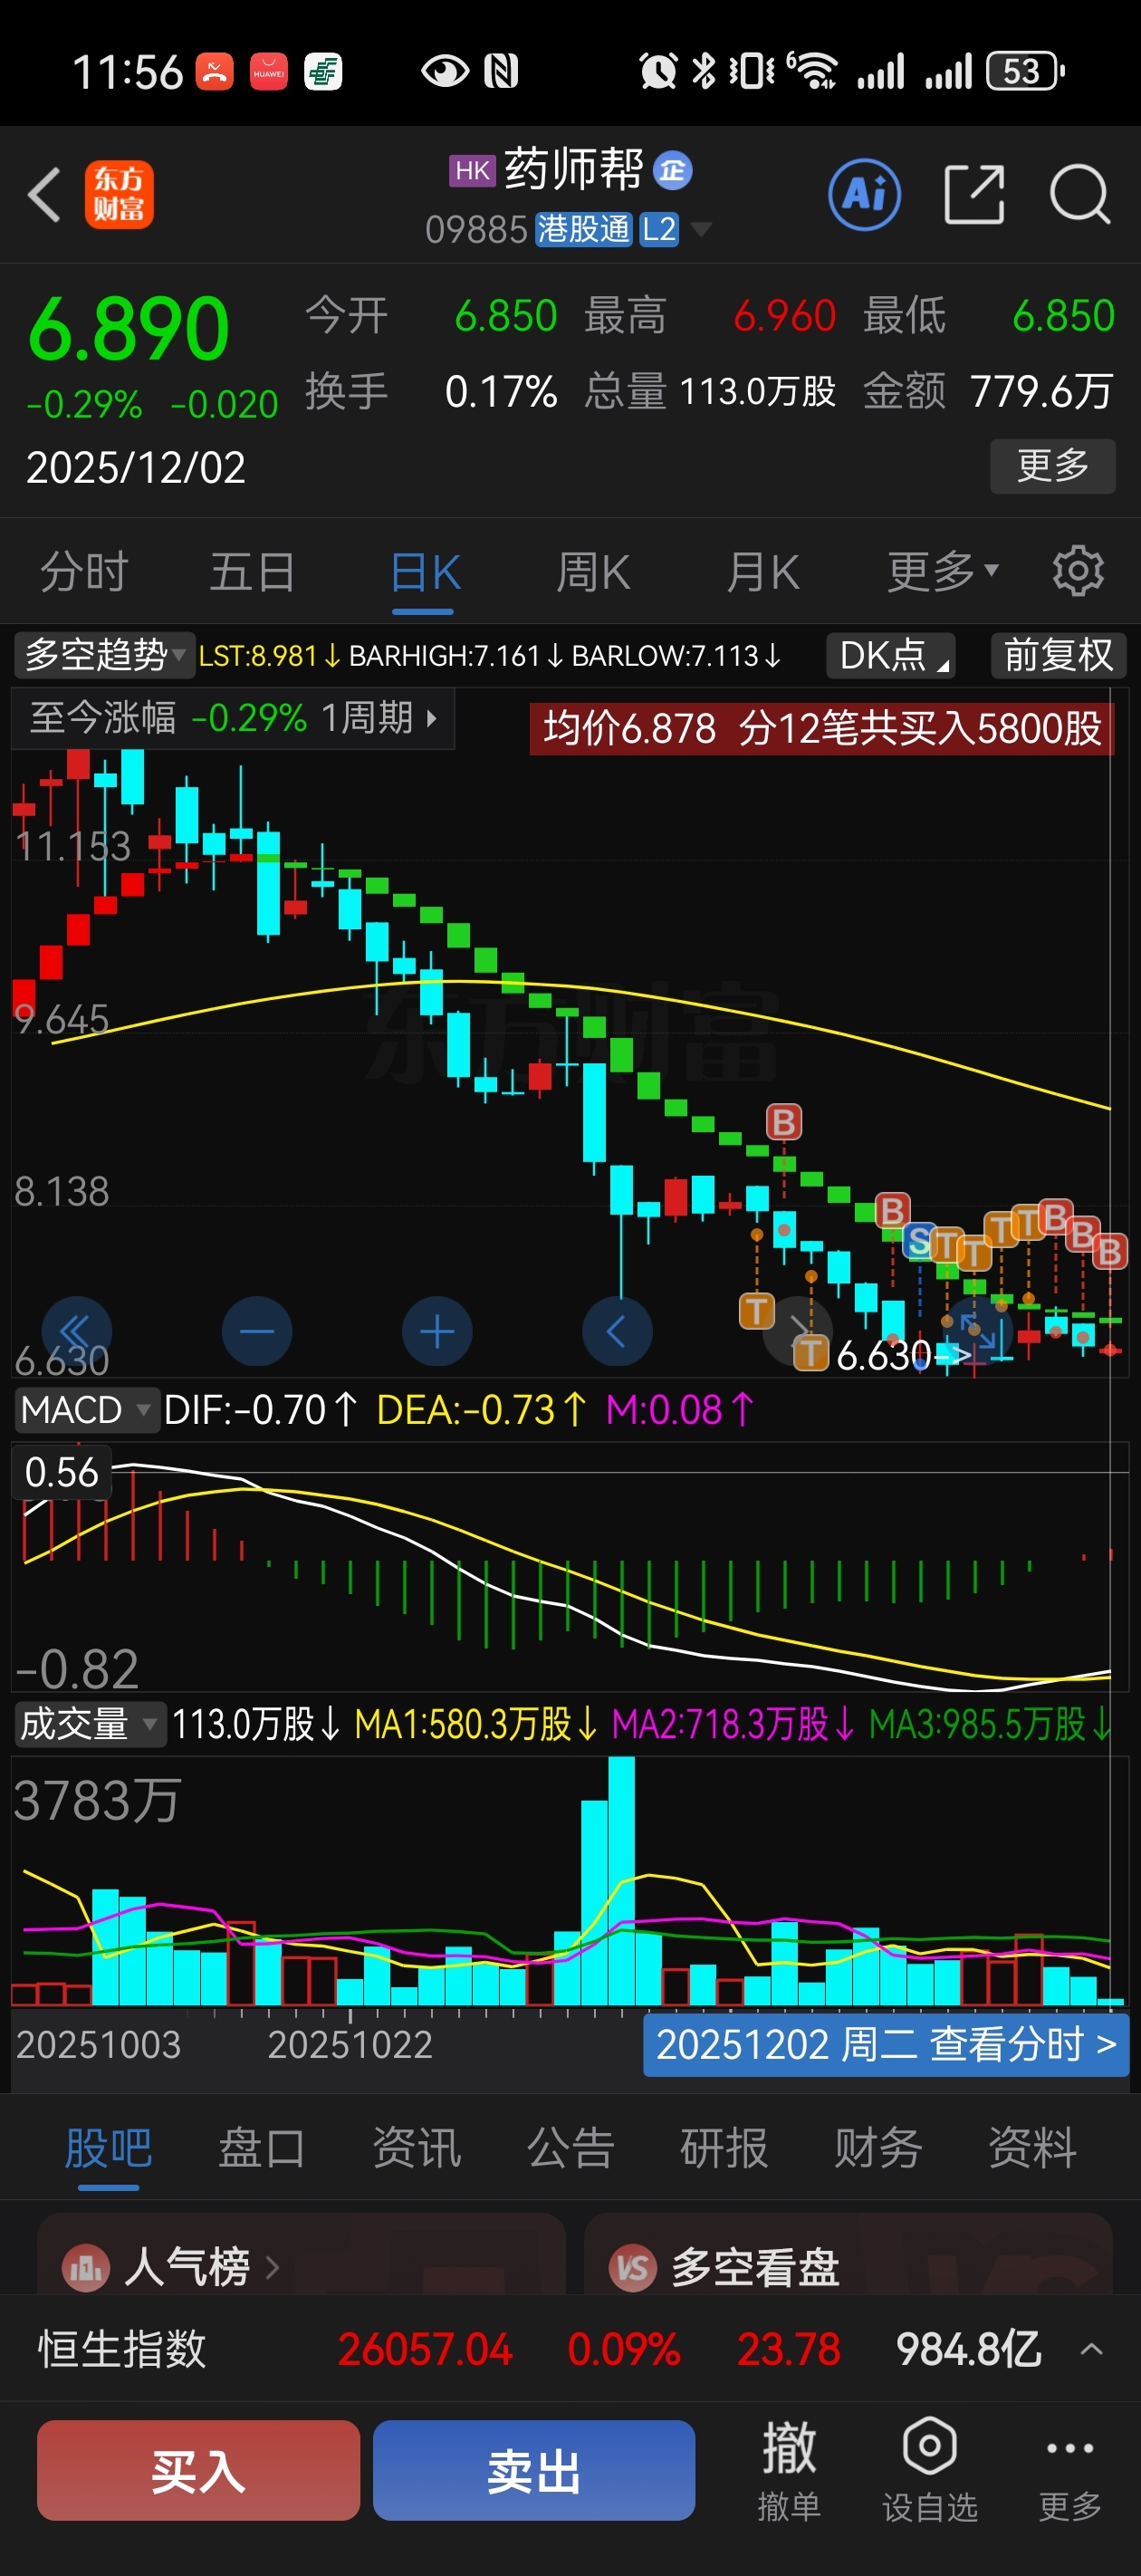Image resolution: width=1141 pixels, height=2576 pixels.
Task: Open the 股吧 tab
Action: pos(108,2148)
